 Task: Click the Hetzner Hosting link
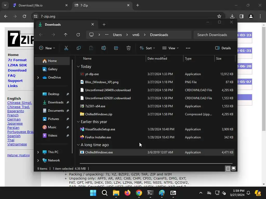tap(18, 155)
